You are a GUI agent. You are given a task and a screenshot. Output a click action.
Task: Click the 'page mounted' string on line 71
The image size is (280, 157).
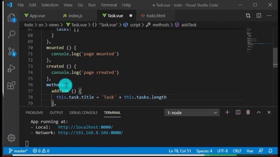point(99,54)
